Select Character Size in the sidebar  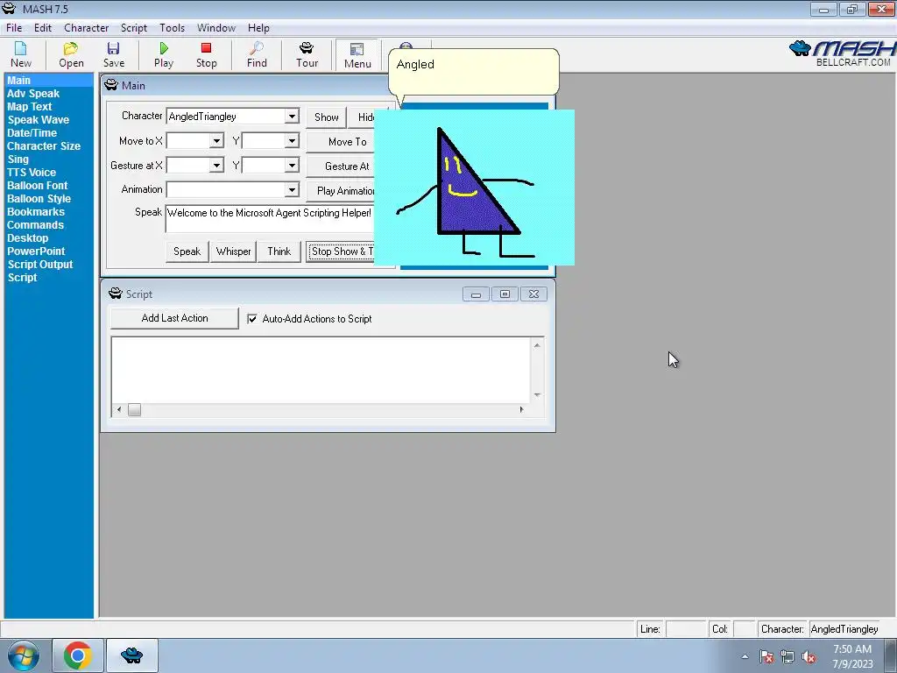(x=44, y=146)
